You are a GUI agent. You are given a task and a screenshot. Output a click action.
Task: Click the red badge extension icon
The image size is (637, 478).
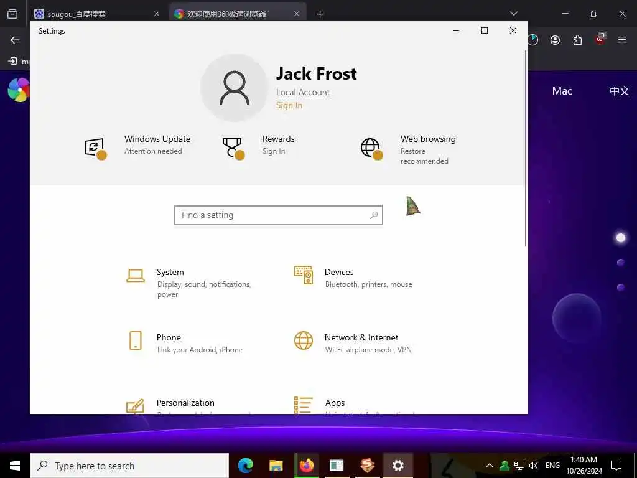coord(600,39)
